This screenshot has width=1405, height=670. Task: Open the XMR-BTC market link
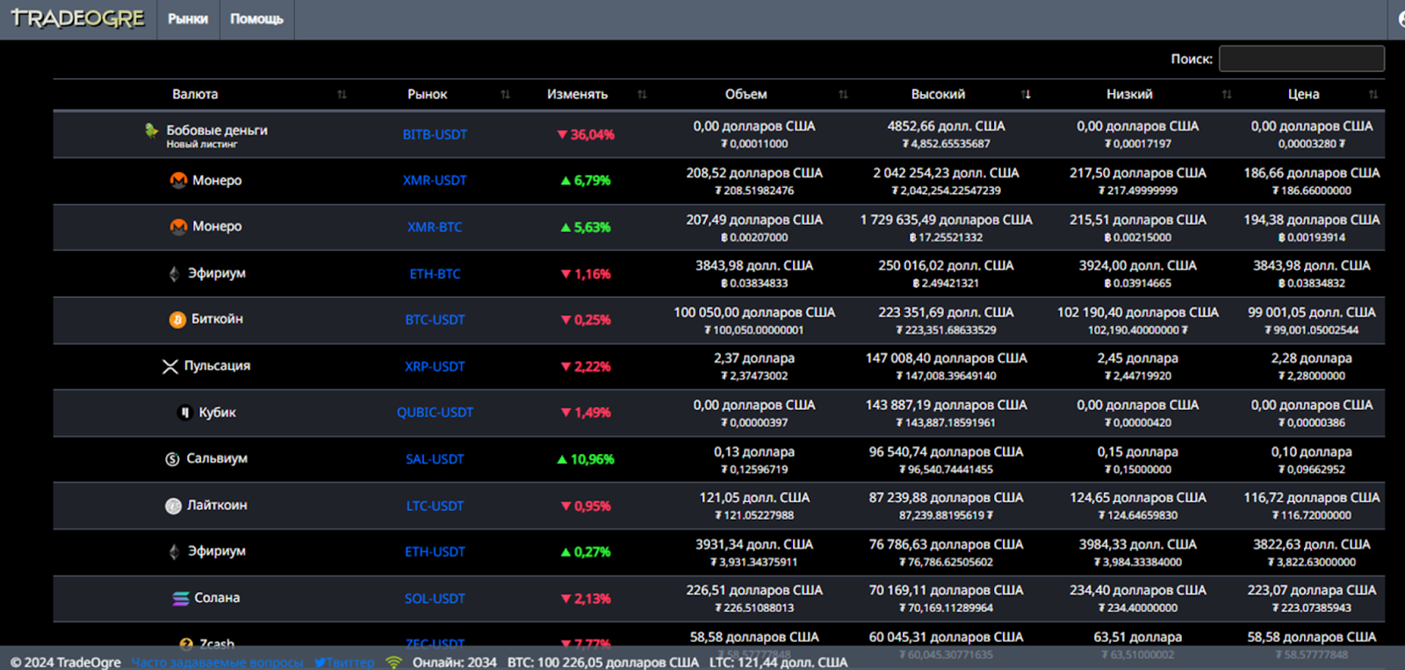pyautogui.click(x=435, y=227)
